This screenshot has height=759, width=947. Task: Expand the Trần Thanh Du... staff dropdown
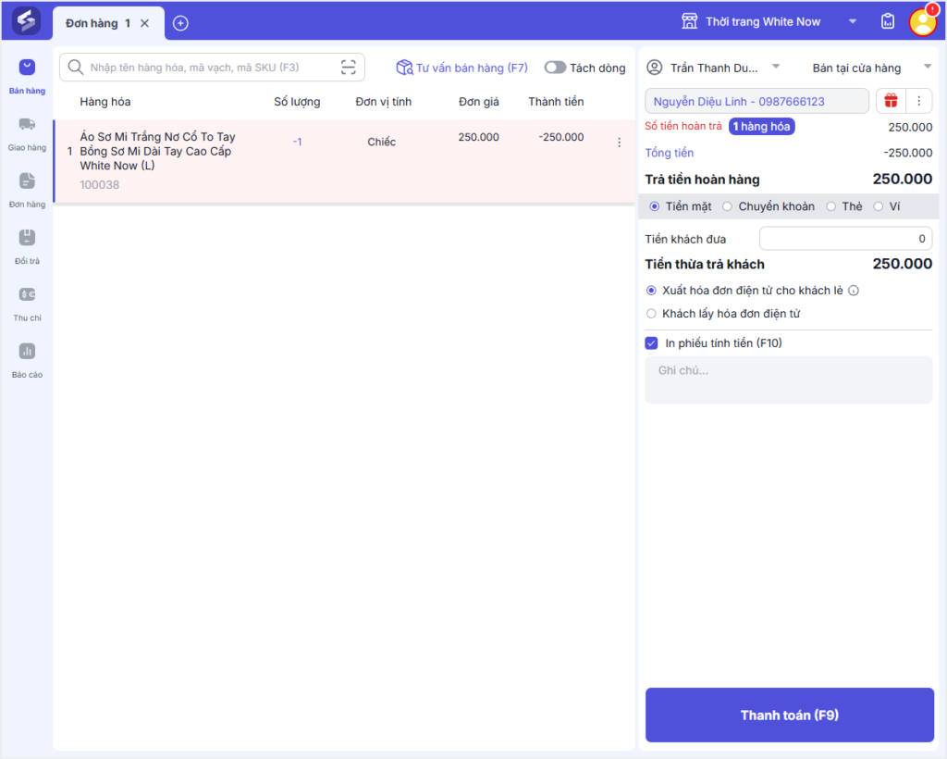(776, 67)
